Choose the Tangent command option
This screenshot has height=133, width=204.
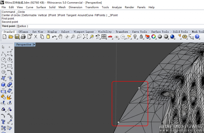[x=71, y=15]
